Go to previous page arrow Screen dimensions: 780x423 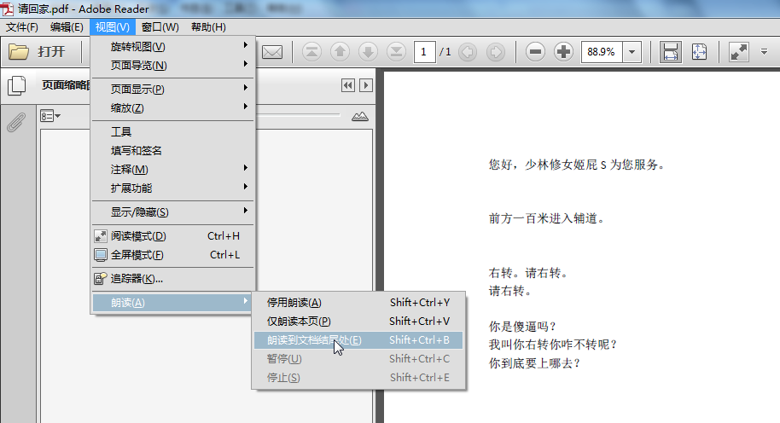341,52
